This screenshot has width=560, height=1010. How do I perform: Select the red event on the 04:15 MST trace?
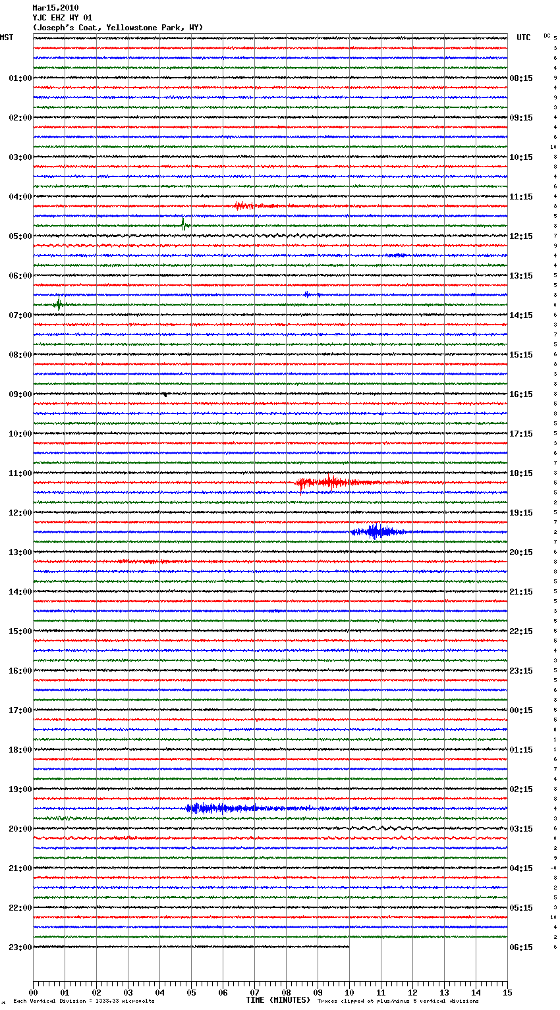pyautogui.click(x=245, y=206)
